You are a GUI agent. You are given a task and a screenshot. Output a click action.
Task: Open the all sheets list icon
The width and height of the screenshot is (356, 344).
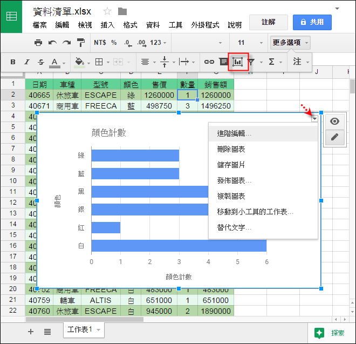pyautogui.click(x=47, y=332)
